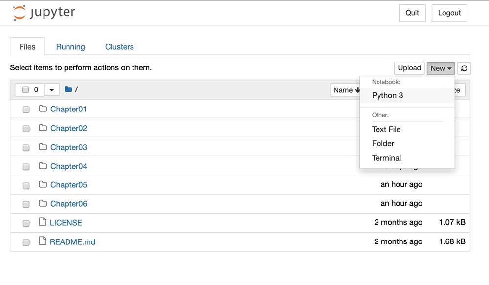The height and width of the screenshot is (285, 489).
Task: Sort the file list by Name
Action: pos(345,90)
